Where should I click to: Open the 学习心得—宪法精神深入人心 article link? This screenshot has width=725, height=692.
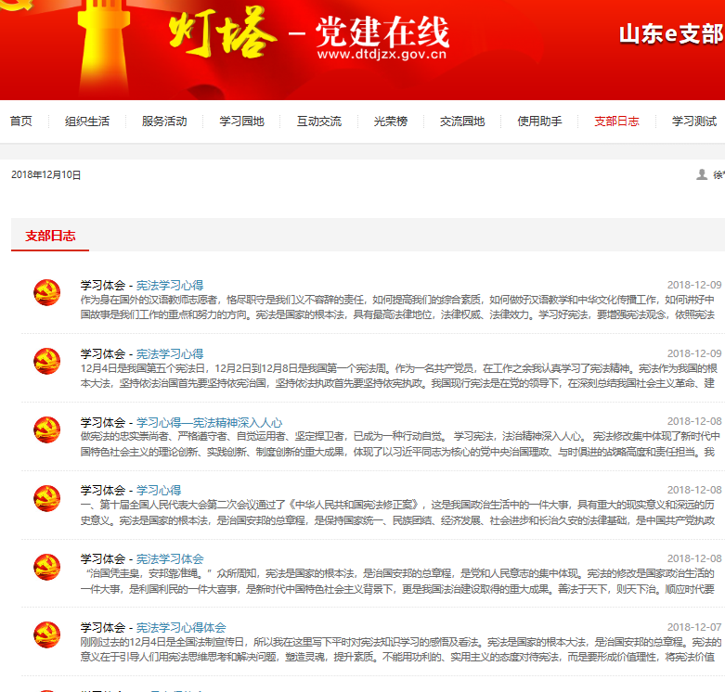coord(209,422)
